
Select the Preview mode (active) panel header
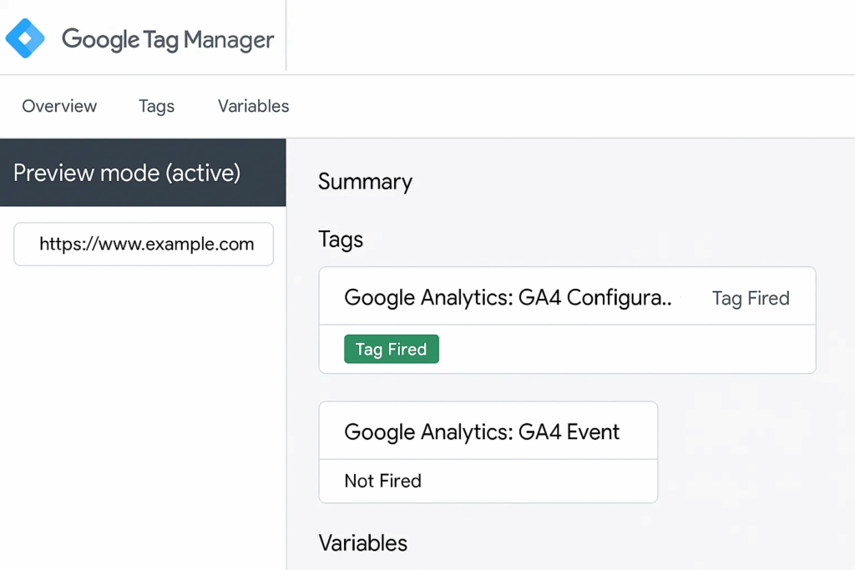[143, 172]
